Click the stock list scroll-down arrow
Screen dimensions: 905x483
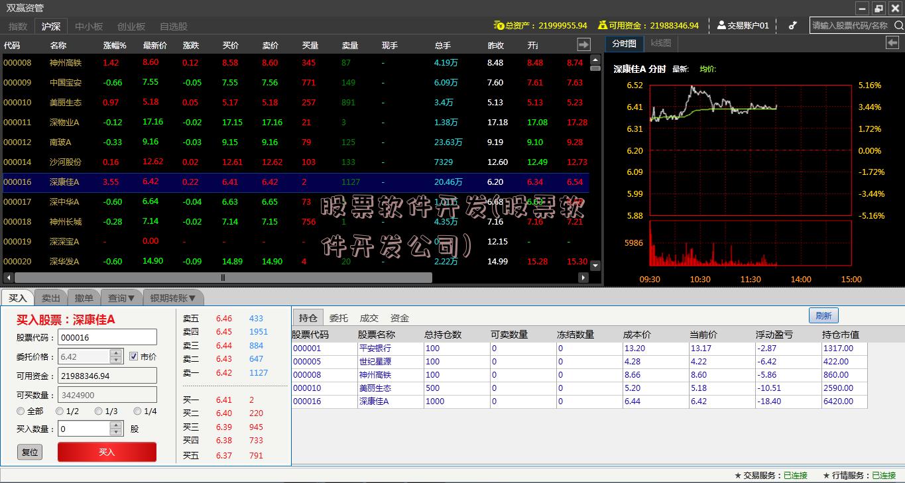595,265
